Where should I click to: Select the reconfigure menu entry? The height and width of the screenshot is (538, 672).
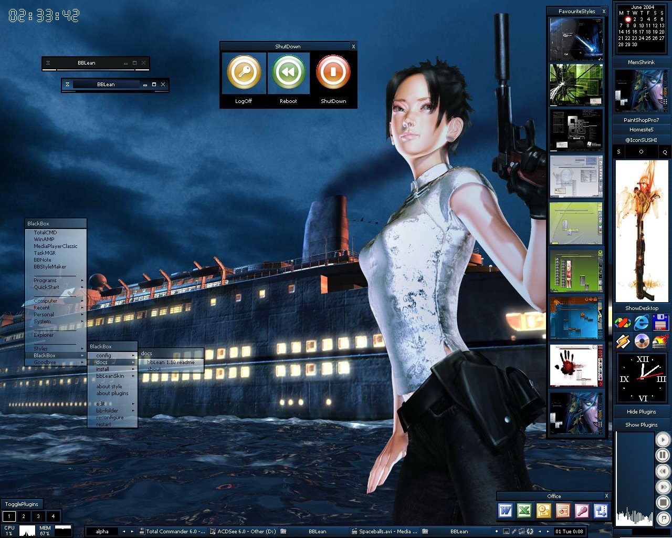click(x=112, y=418)
